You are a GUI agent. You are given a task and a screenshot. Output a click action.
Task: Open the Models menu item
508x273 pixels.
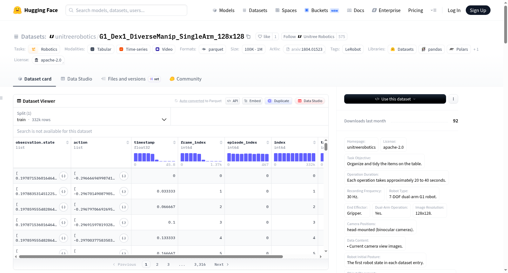(224, 10)
